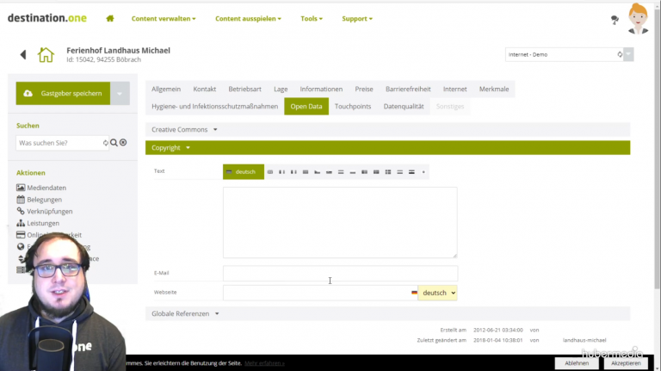The image size is (661, 371).
Task: Click Gastgeber speichern button
Action: (63, 93)
